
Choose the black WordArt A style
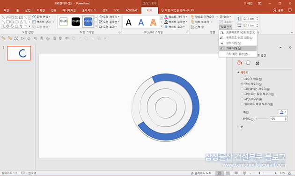(x=129, y=22)
